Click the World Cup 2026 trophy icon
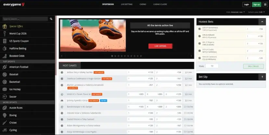 click(5, 34)
